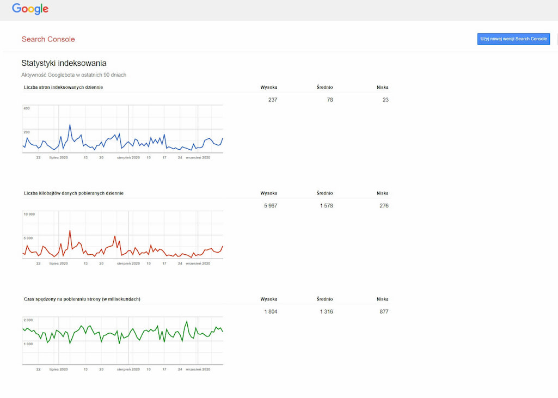The height and width of the screenshot is (398, 558).
Task: Click the red kilobytes-downloaded line chart
Action: (122, 237)
